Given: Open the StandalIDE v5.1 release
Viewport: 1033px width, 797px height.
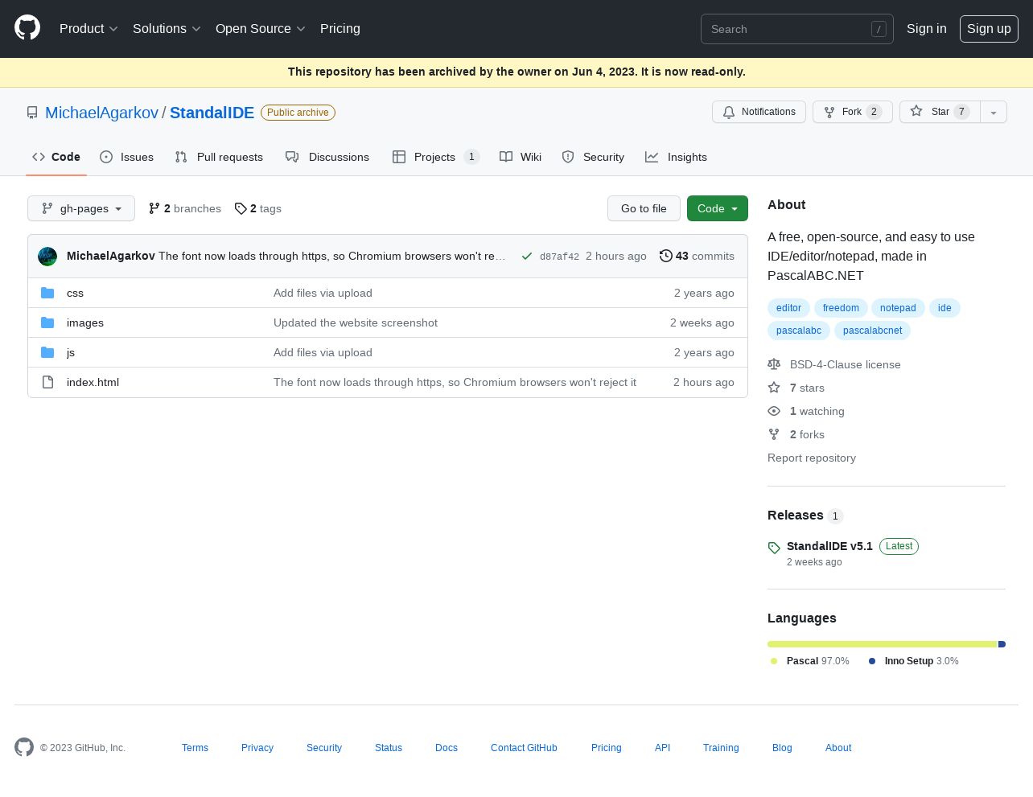Looking at the screenshot, I should pos(829,546).
